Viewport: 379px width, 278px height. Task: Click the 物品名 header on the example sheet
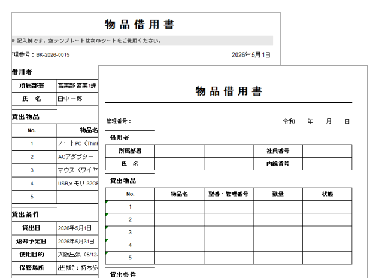coord(89,130)
